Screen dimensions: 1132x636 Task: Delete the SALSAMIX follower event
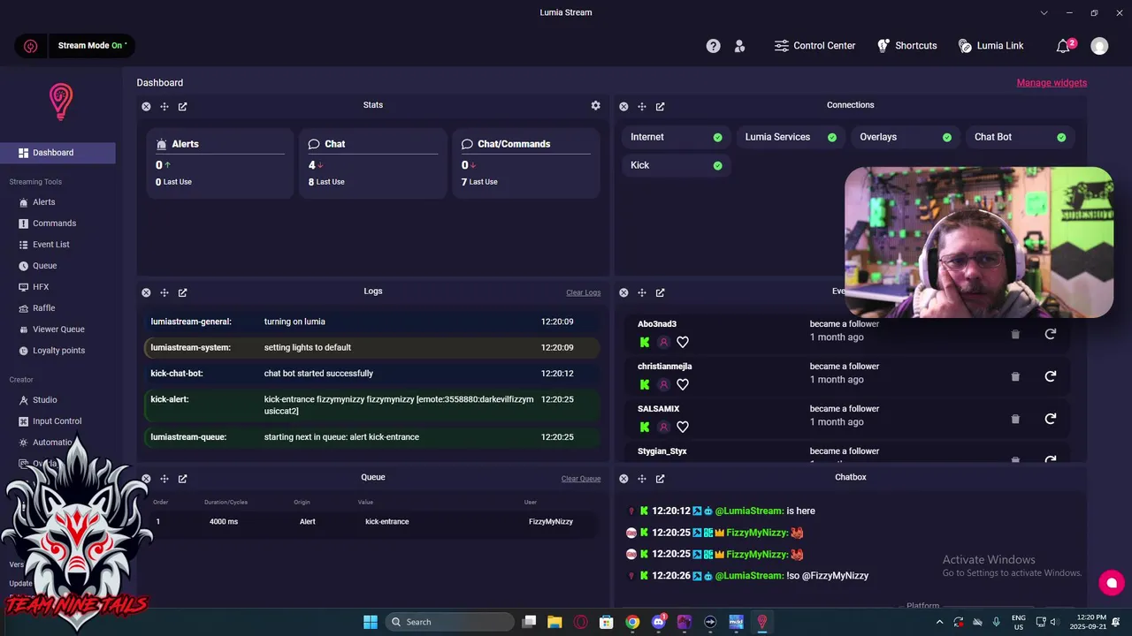click(1015, 419)
